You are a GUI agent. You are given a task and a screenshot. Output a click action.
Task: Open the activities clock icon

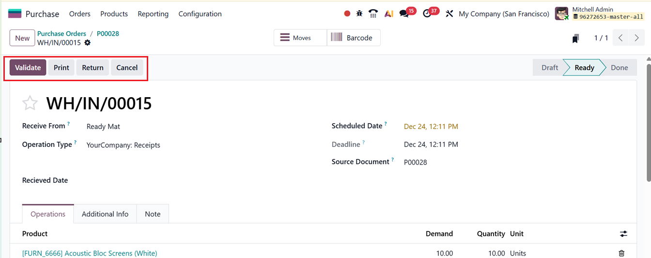pyautogui.click(x=427, y=14)
